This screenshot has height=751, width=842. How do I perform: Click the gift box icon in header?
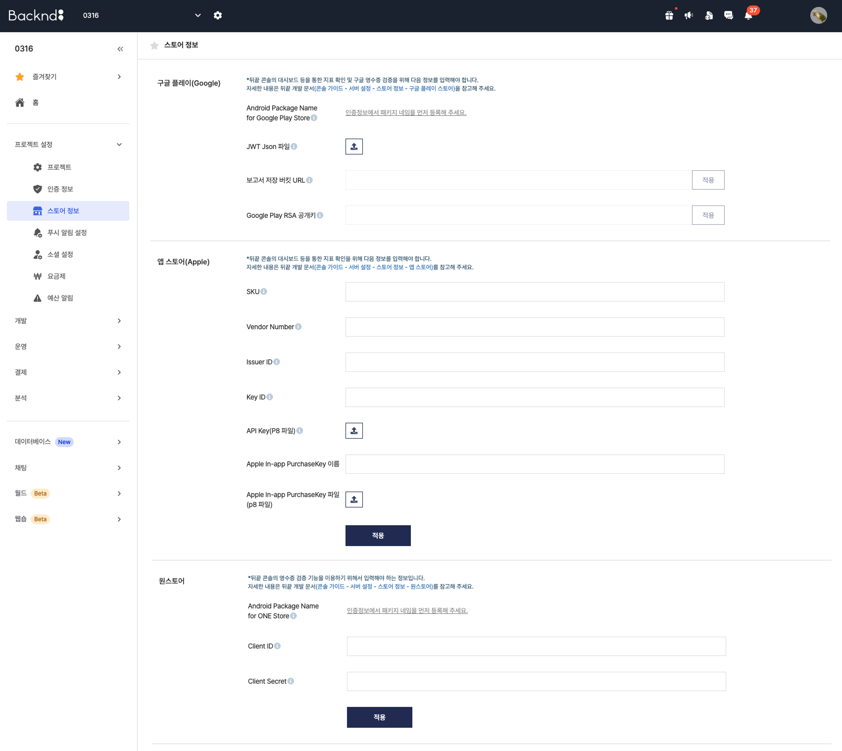pyautogui.click(x=669, y=15)
